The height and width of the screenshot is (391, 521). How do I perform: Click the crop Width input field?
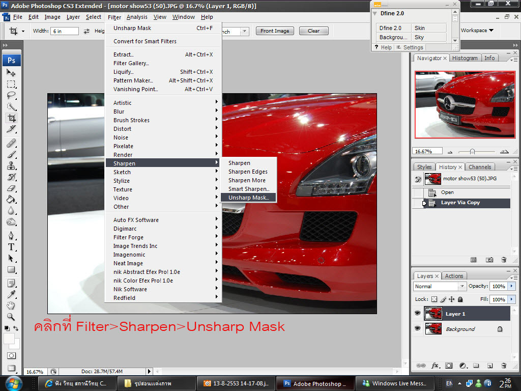click(65, 31)
